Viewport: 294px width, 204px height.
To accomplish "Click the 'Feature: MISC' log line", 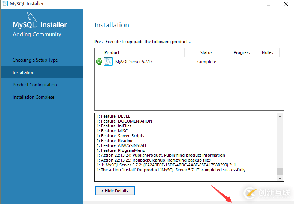I will pyautogui.click(x=112, y=131).
